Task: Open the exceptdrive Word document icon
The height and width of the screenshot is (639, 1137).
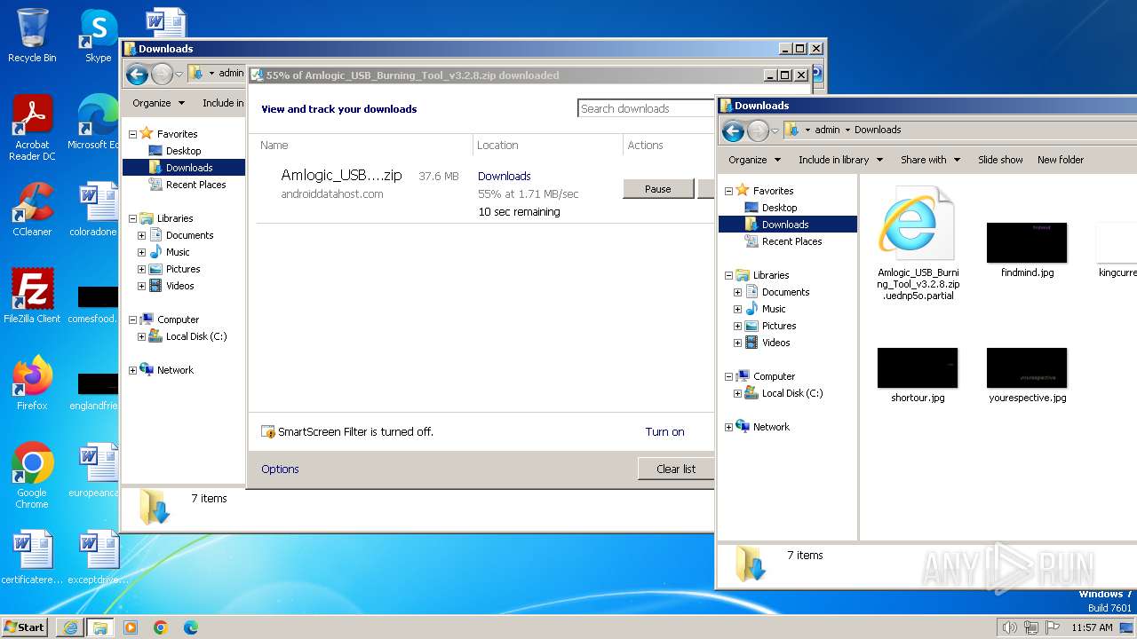Action: (x=98, y=557)
